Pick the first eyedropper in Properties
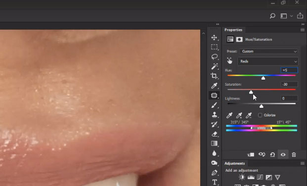The image size is (307, 186). [x=229, y=115]
